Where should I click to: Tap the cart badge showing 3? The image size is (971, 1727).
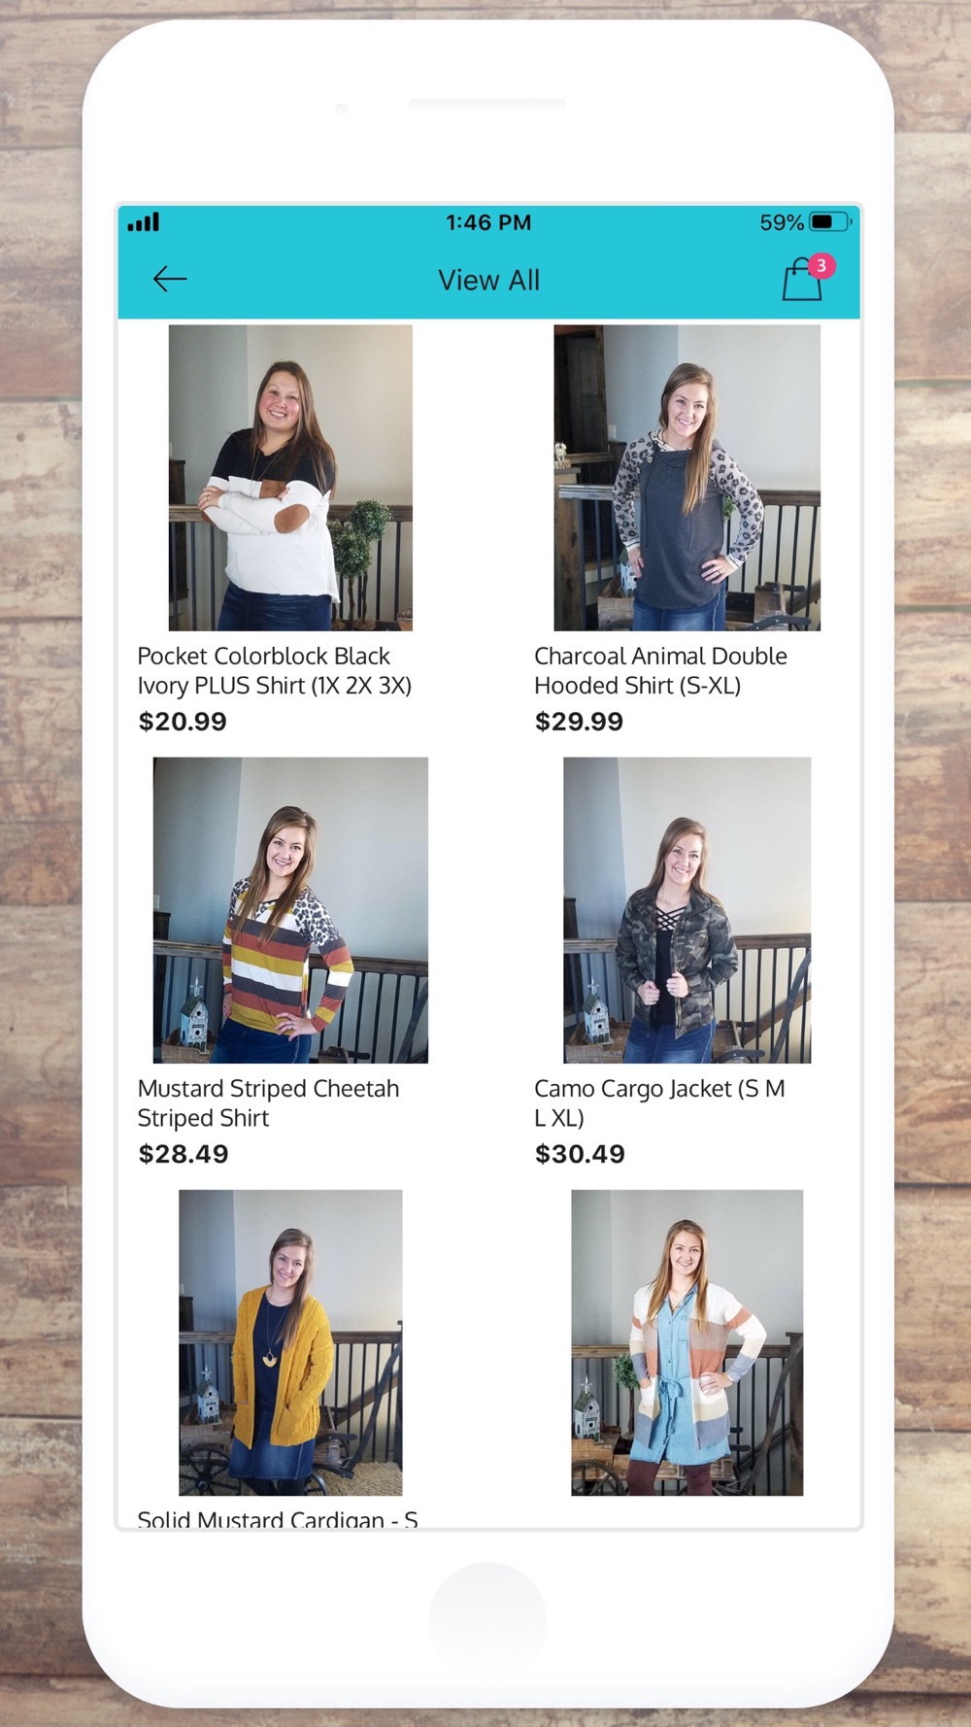click(x=821, y=265)
